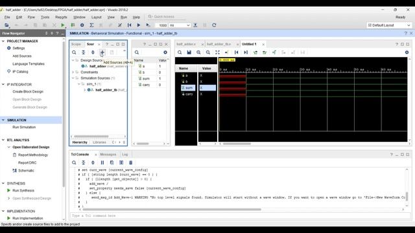Click the Tcl console horizontal scrollbar thumb

172,210
